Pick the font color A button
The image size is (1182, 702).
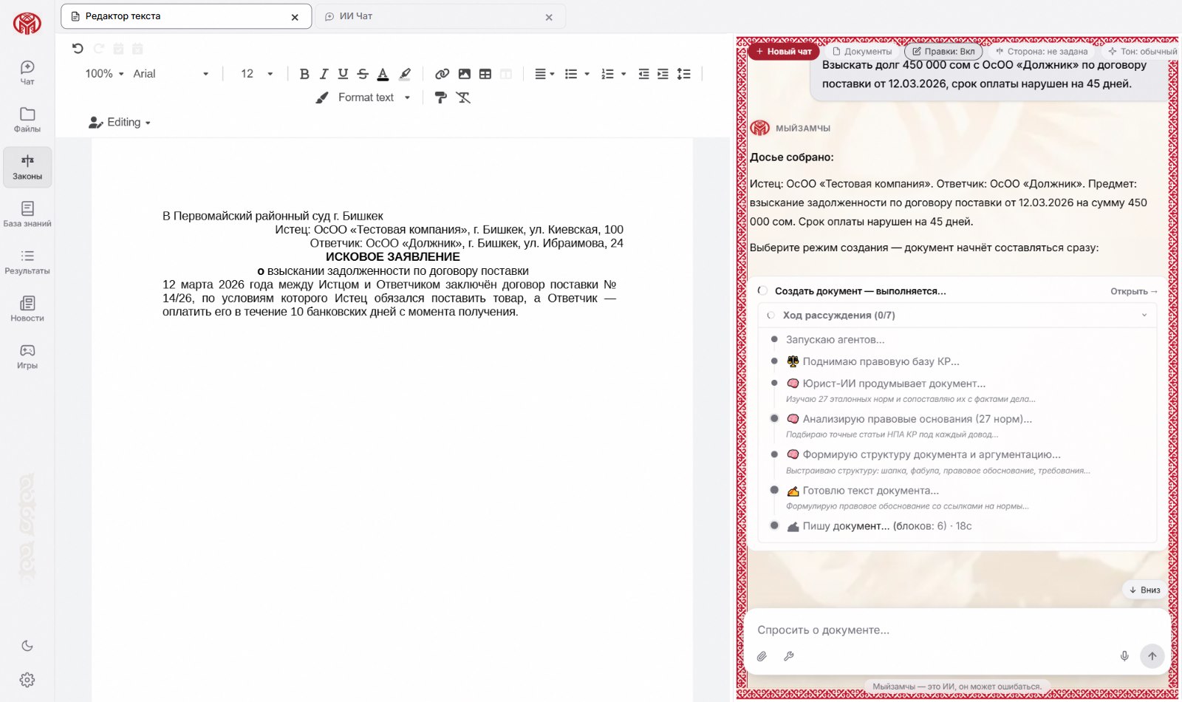[383, 74]
